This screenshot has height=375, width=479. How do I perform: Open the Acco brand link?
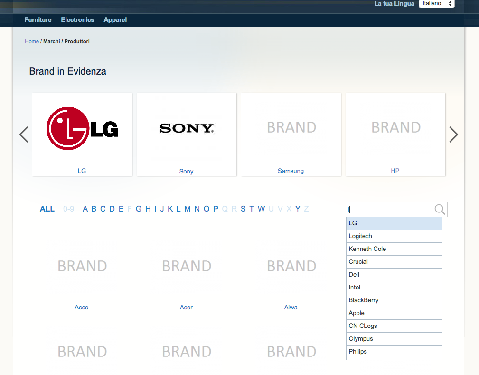click(x=82, y=308)
